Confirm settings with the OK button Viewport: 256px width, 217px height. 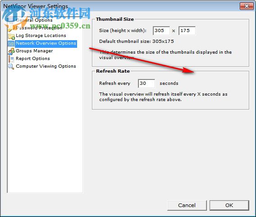[x=229, y=205]
